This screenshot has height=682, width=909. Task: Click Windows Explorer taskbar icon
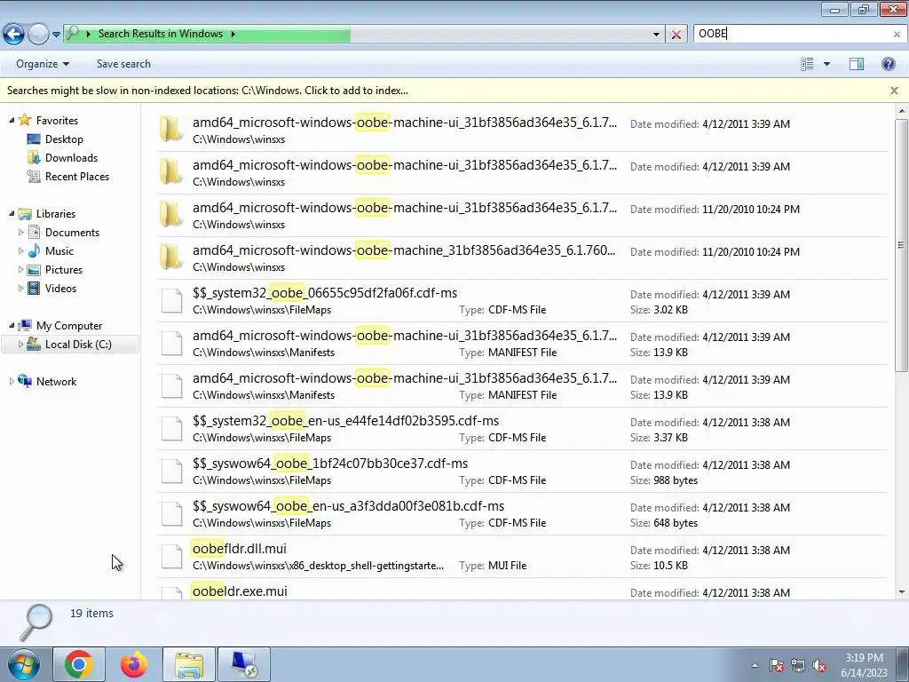[189, 664]
